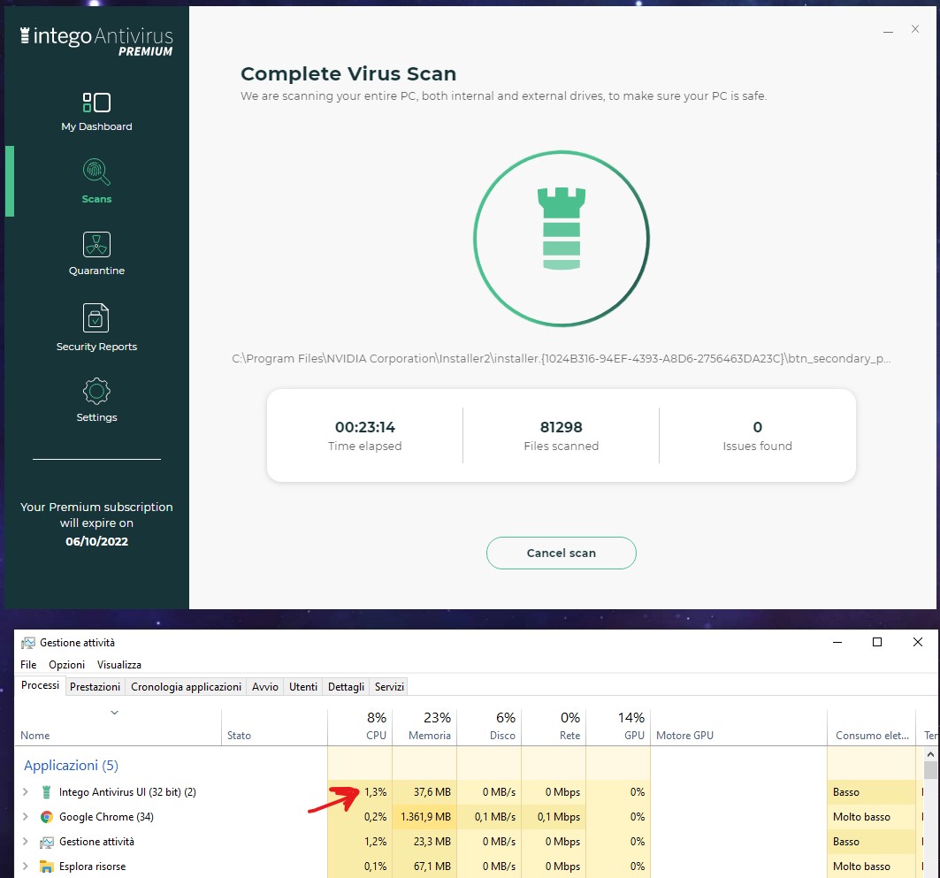This screenshot has width=940, height=878.
Task: Select the Scans fingerprint icon
Action: click(96, 171)
